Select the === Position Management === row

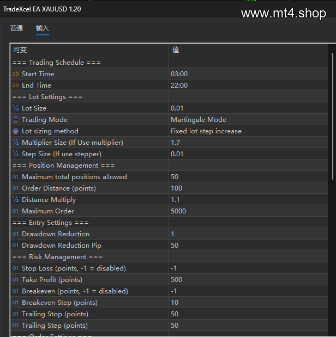(x=169, y=166)
